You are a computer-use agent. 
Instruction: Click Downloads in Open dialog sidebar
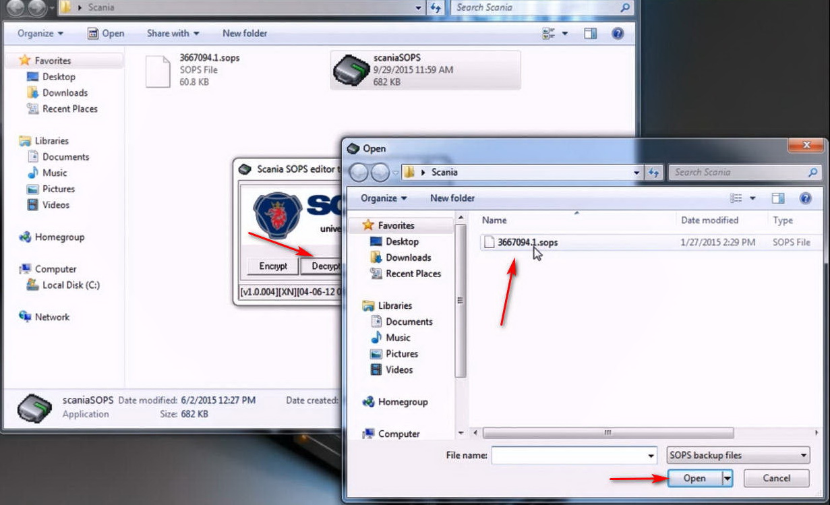coord(408,258)
